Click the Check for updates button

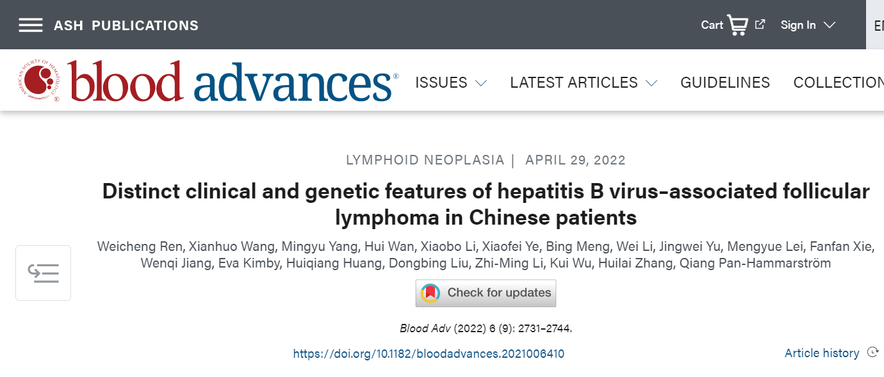[486, 293]
